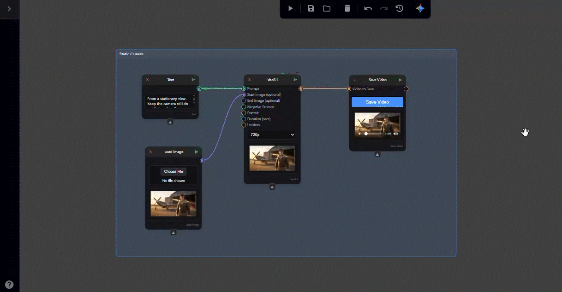This screenshot has width=562, height=292.
Task: Open the history clock icon
Action: pyautogui.click(x=400, y=8)
